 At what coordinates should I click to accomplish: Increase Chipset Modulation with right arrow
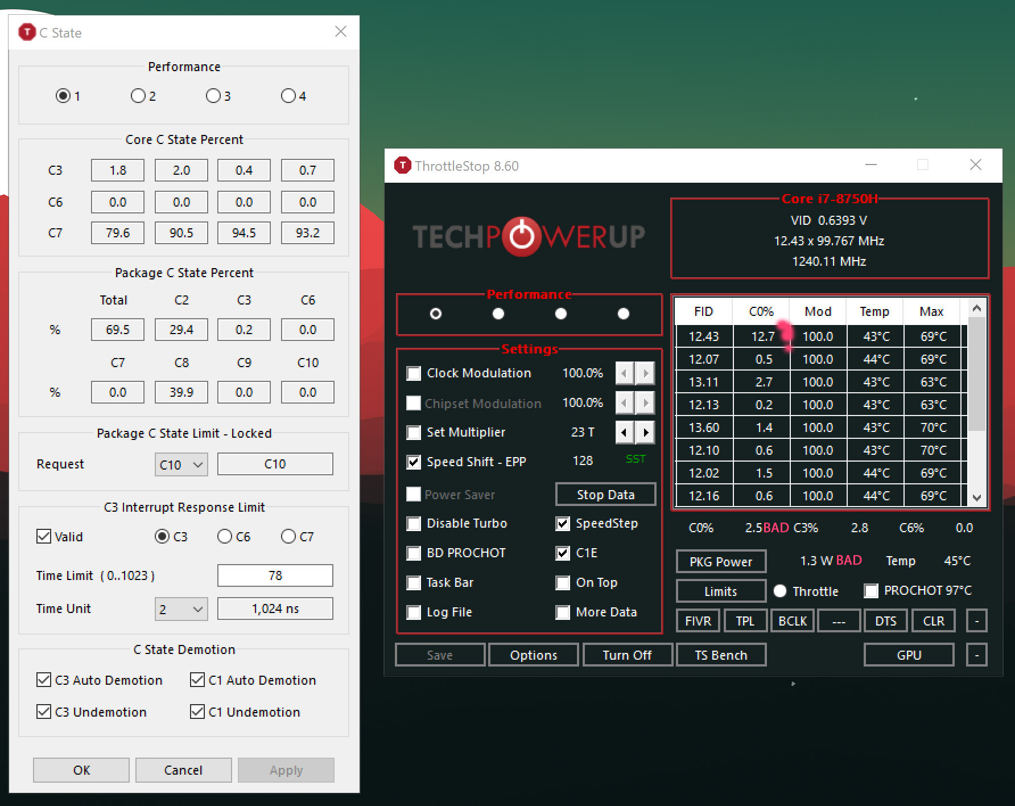pos(645,403)
